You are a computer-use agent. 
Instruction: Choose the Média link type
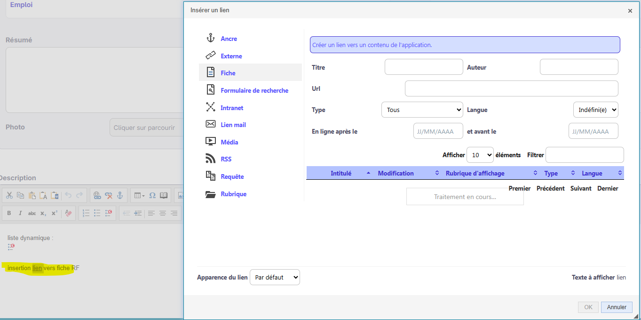(229, 142)
